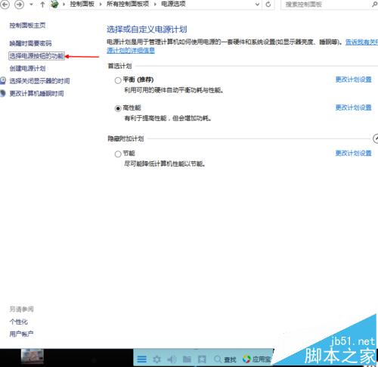Open 控制面板 breadcrumb in address bar
Viewport: 378px width, 367px height.
point(82,4)
